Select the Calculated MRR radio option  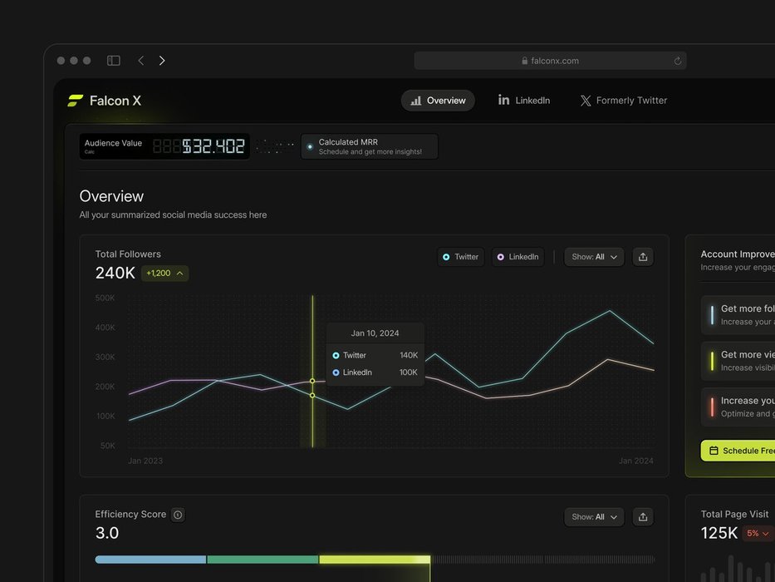tap(310, 147)
